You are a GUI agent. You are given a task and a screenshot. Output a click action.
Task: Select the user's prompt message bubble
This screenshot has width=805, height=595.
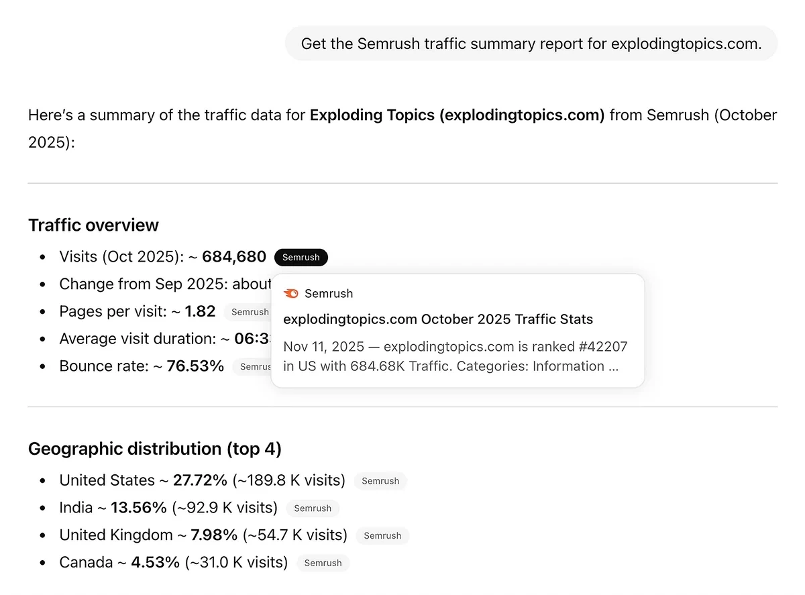click(x=531, y=43)
